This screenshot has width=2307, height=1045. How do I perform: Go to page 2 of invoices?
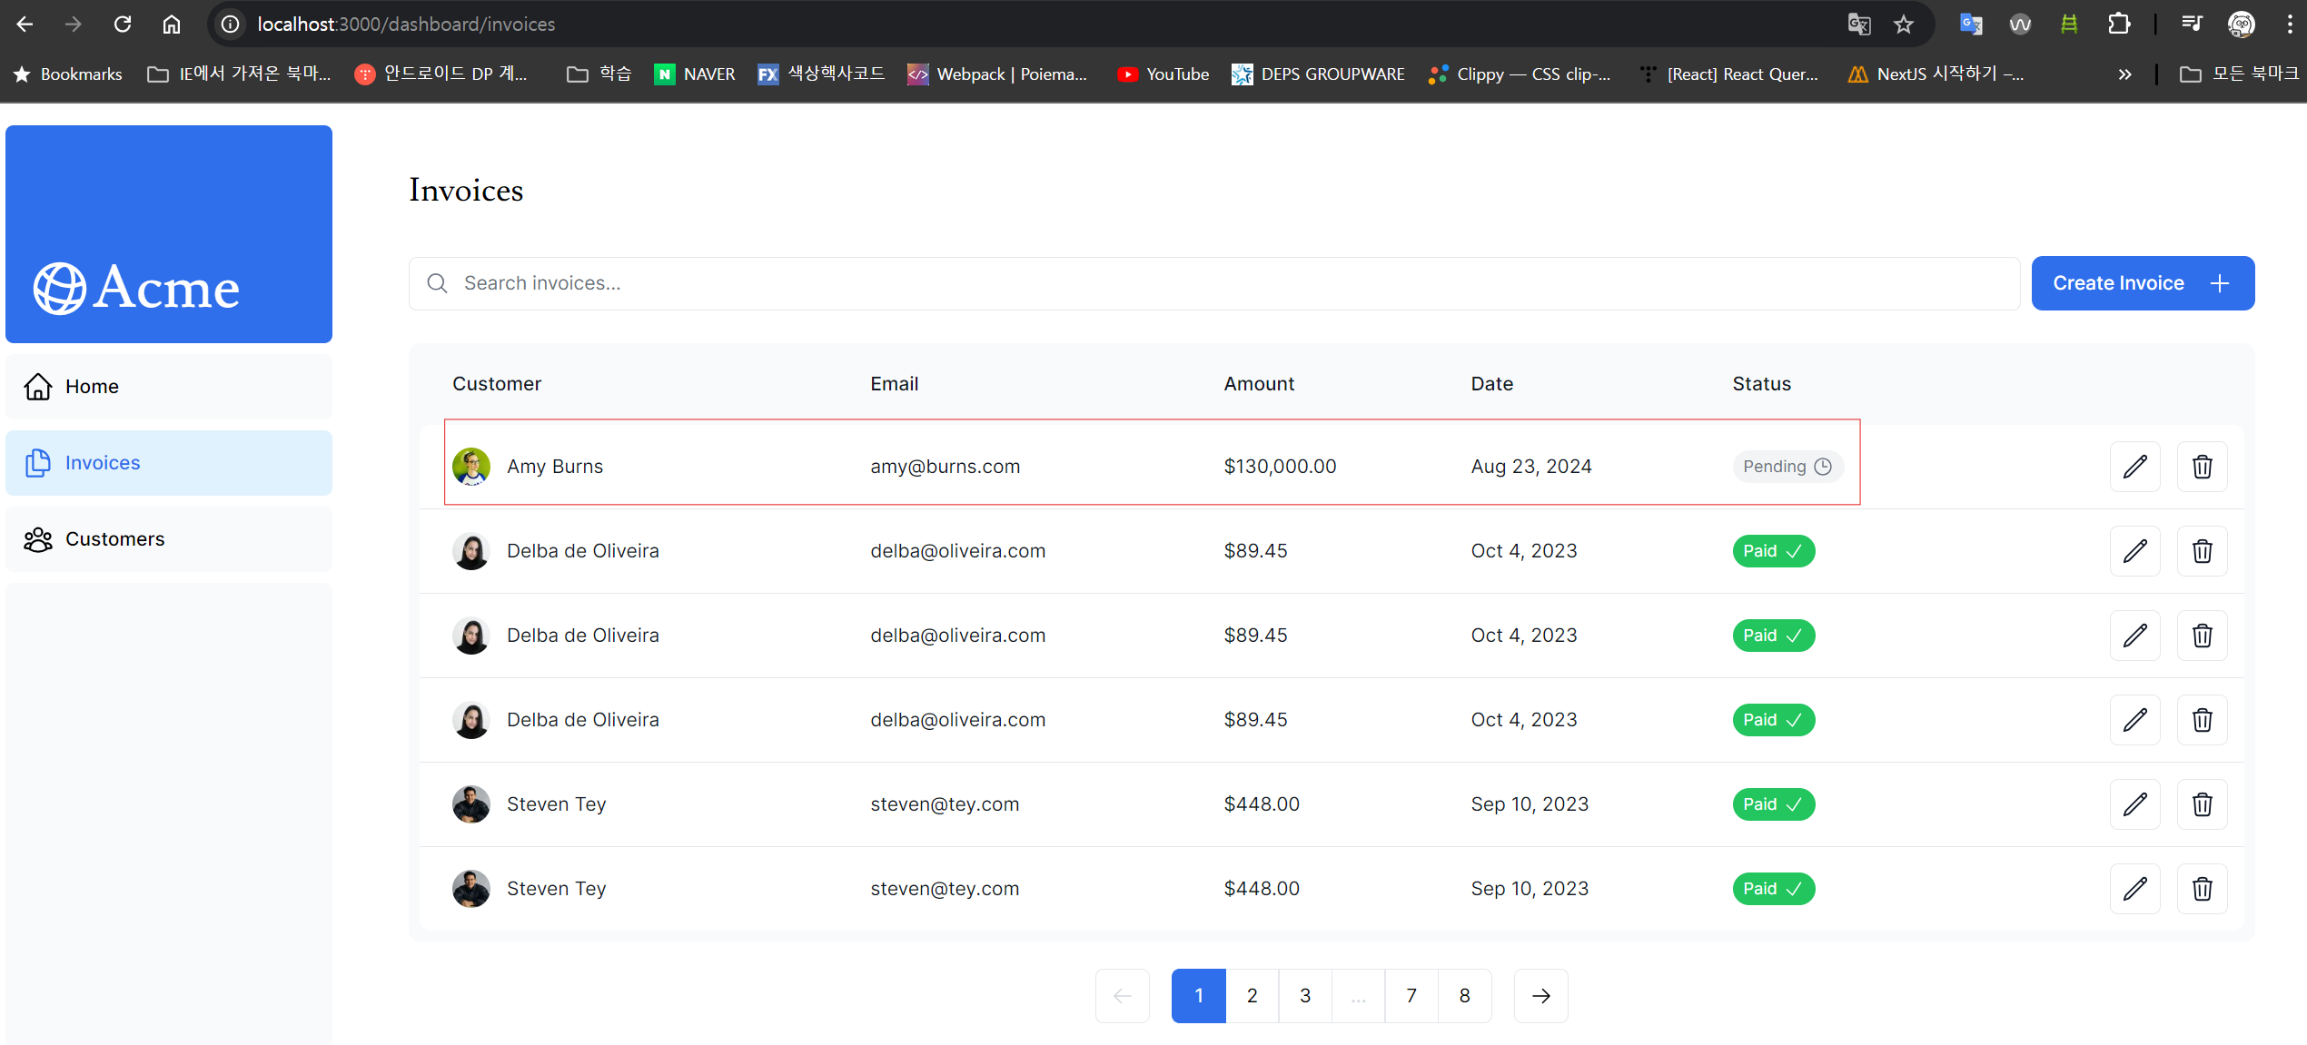point(1252,996)
